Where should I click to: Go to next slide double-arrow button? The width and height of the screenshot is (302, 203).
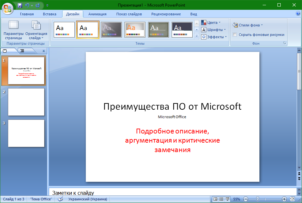[x=299, y=179]
